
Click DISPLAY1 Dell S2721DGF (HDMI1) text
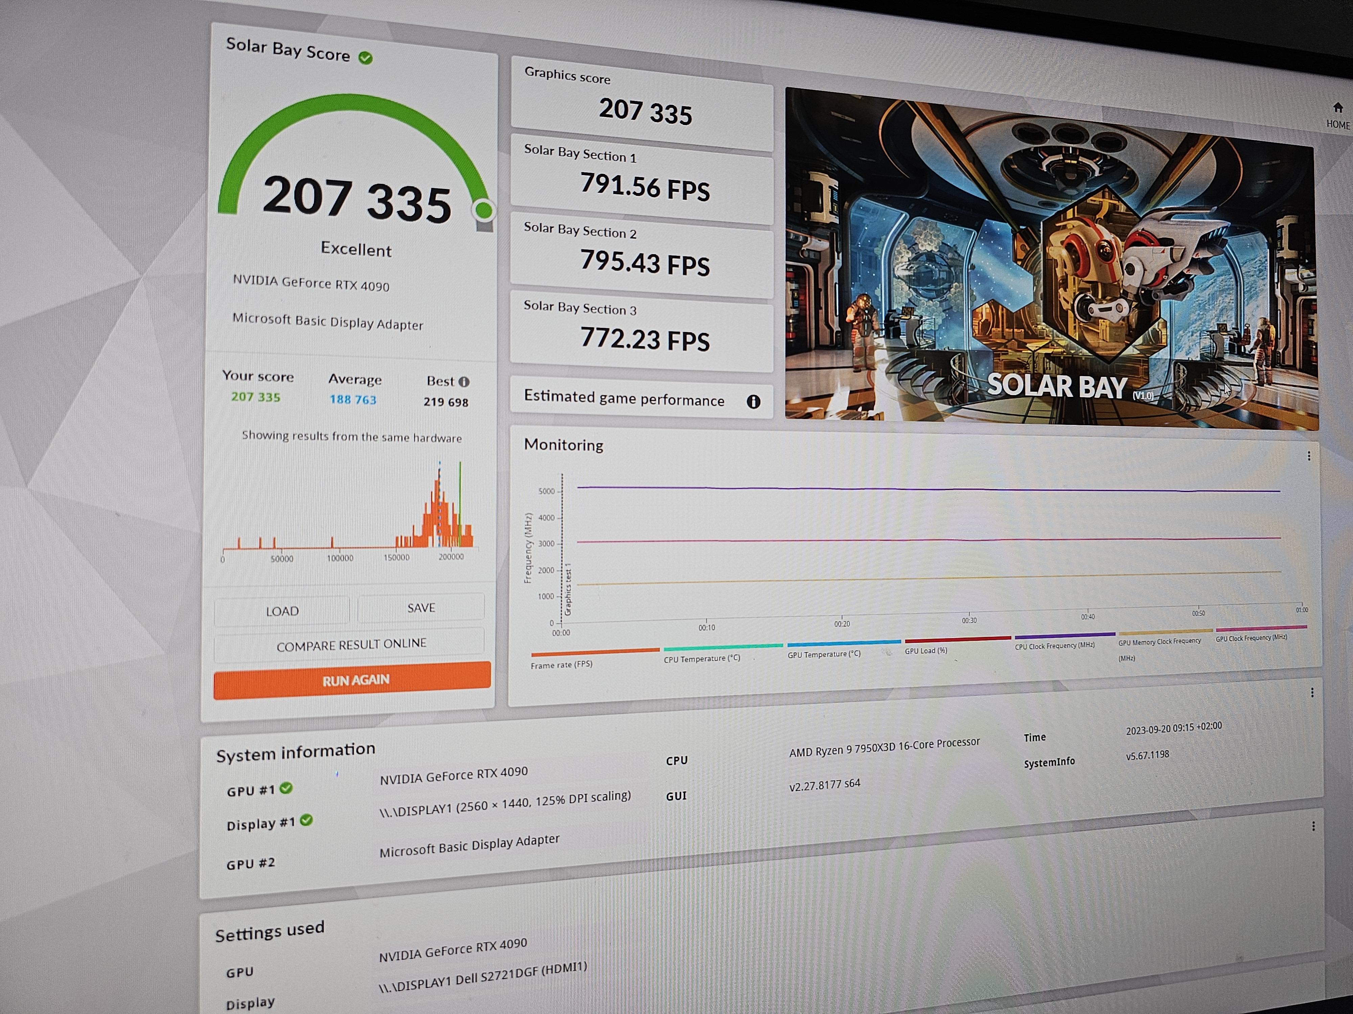(x=483, y=977)
